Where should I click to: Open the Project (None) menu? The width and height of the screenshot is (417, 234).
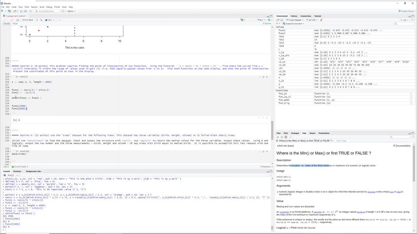[x=407, y=11]
